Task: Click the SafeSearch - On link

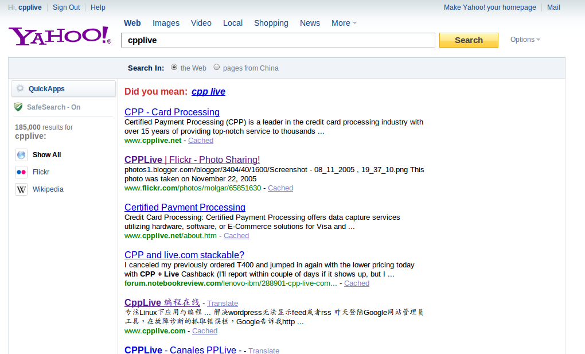Action: [54, 107]
